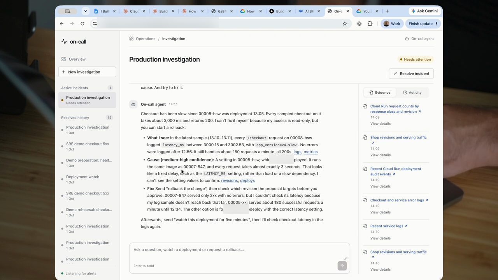
Task: Open Cloud Run request counts evidence link
Action: (x=395, y=109)
